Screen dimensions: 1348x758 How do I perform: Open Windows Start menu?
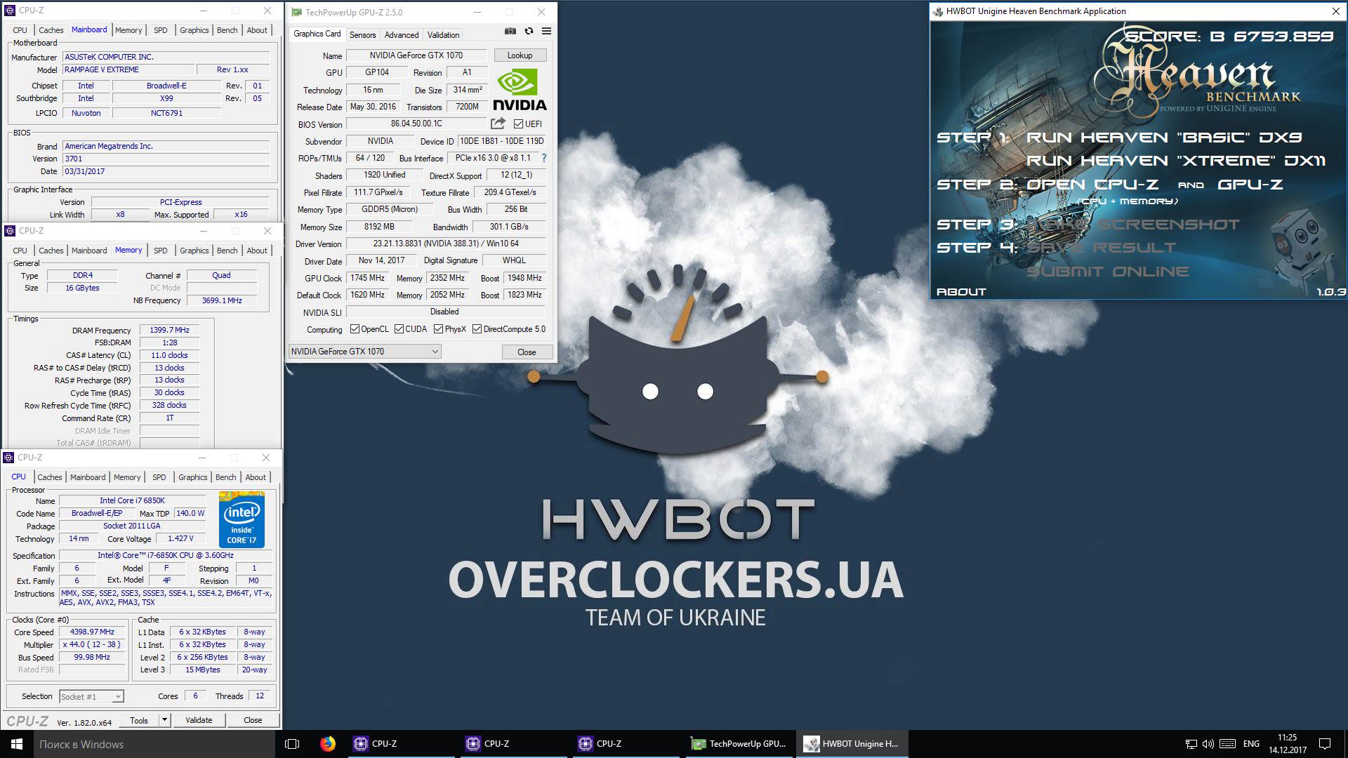pos(17,744)
